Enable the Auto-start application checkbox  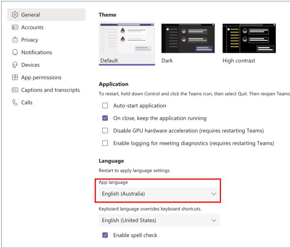click(105, 106)
